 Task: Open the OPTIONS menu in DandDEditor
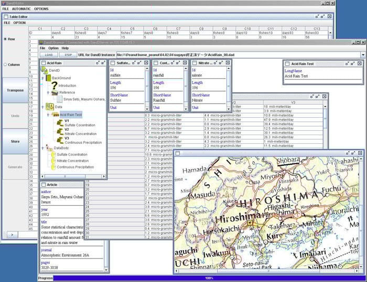(x=41, y=9)
